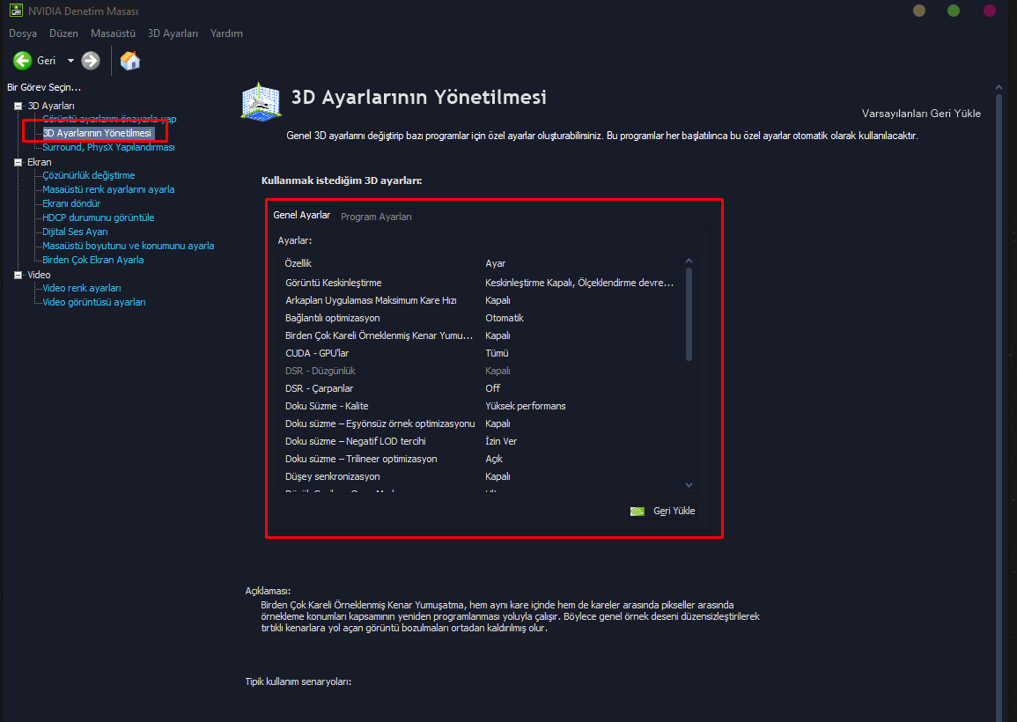1017x722 pixels.
Task: Select the Görüntü Keskinleştirme setting row
Action: click(x=482, y=283)
